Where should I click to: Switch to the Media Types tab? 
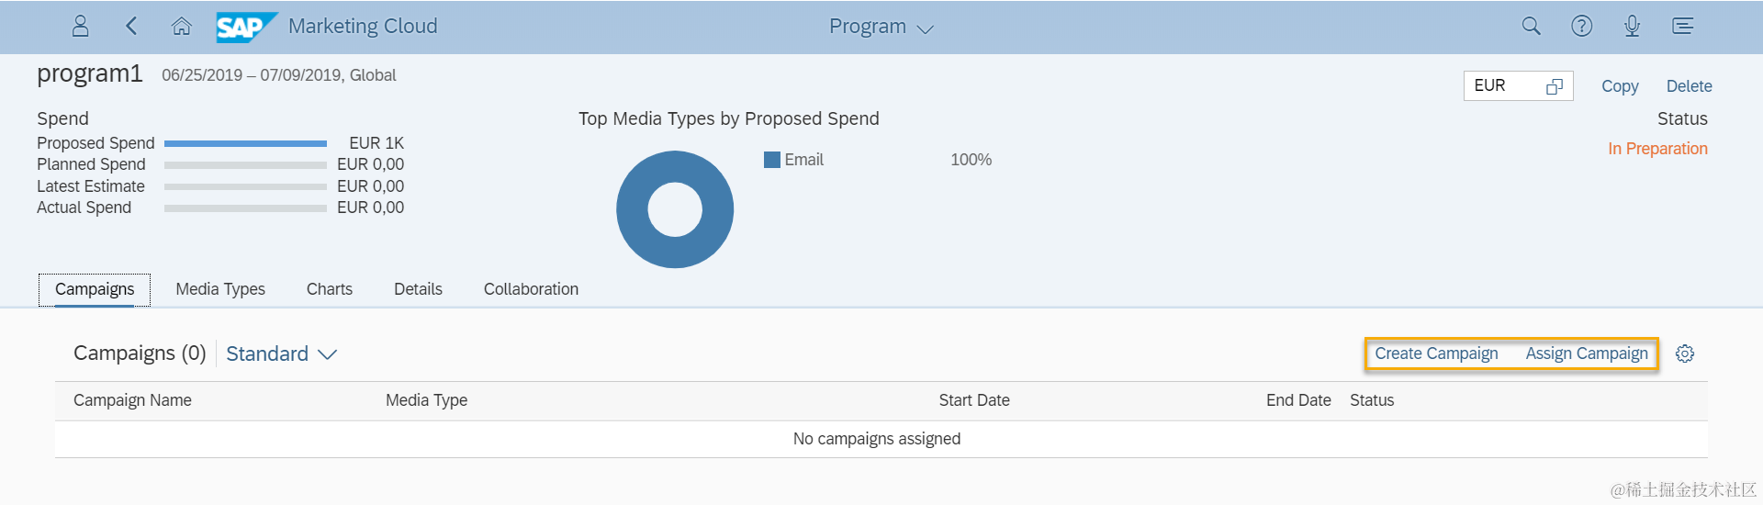tap(220, 289)
